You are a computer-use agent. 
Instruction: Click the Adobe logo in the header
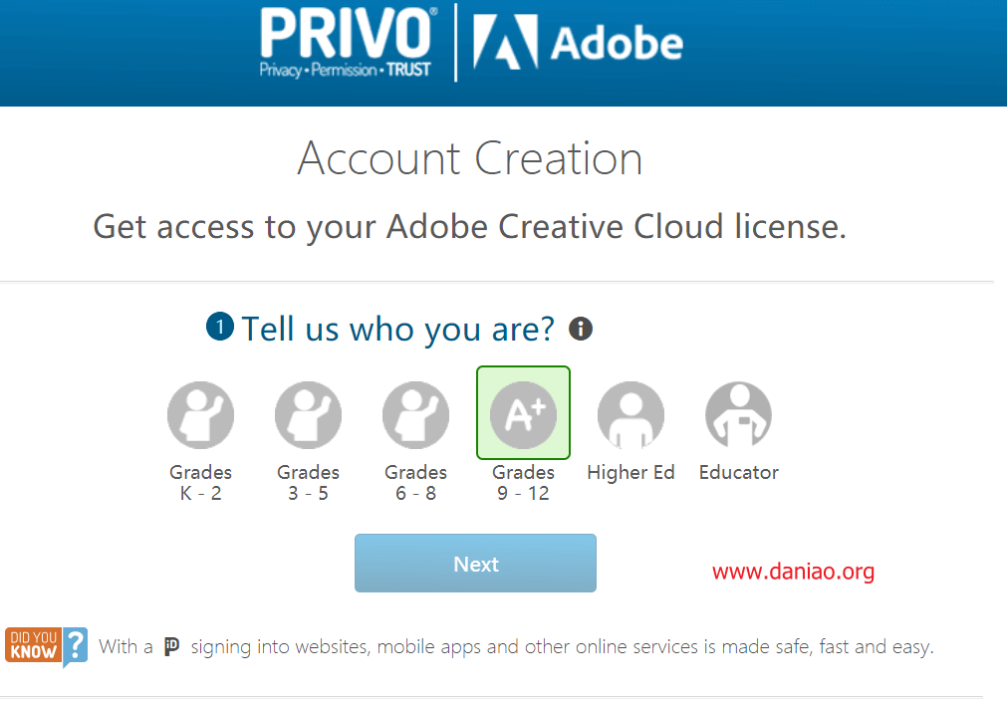[578, 43]
